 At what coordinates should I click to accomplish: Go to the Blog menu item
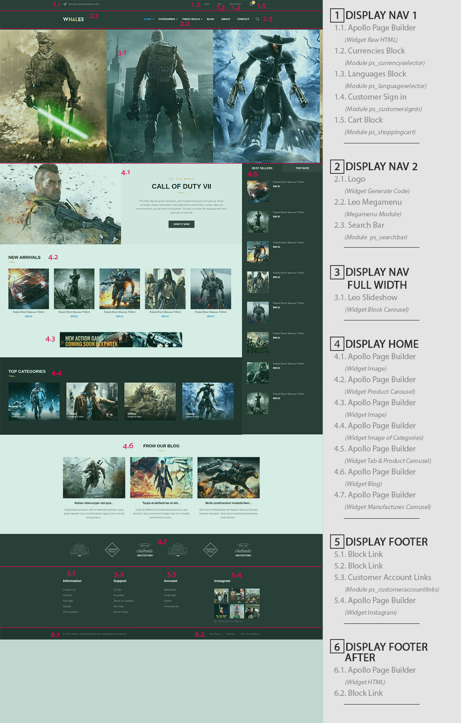[x=211, y=19]
